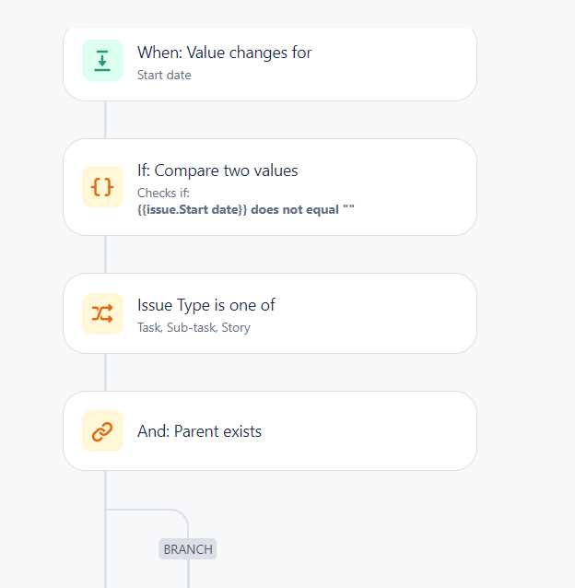This screenshot has width=575, height=588.
Task: Click the green trigger icon for Value changes
Action: point(102,61)
